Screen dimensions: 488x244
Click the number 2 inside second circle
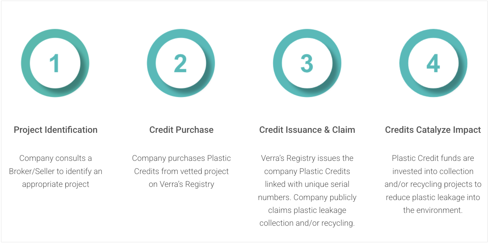[x=180, y=63]
